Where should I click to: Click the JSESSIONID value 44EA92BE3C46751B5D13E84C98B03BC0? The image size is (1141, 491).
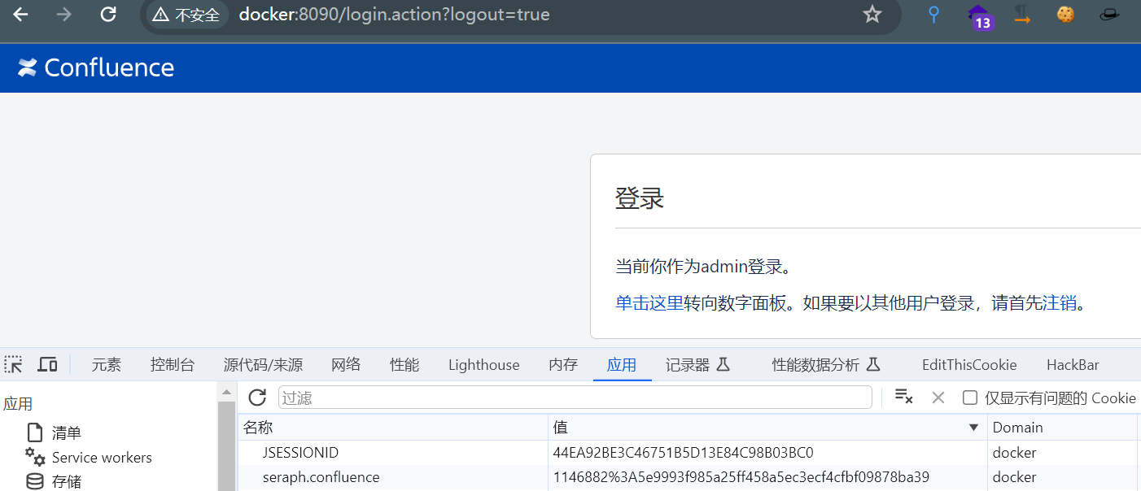point(683,453)
